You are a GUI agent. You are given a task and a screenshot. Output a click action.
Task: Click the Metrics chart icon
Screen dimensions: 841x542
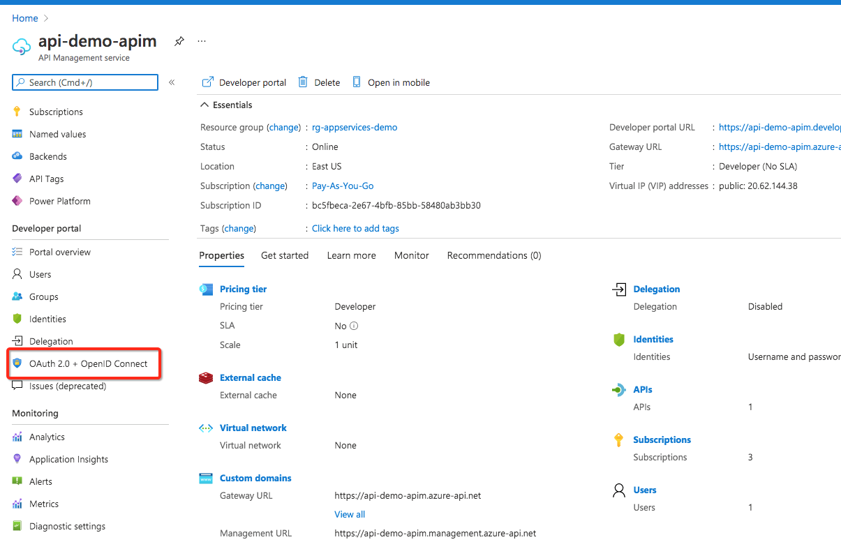(17, 504)
